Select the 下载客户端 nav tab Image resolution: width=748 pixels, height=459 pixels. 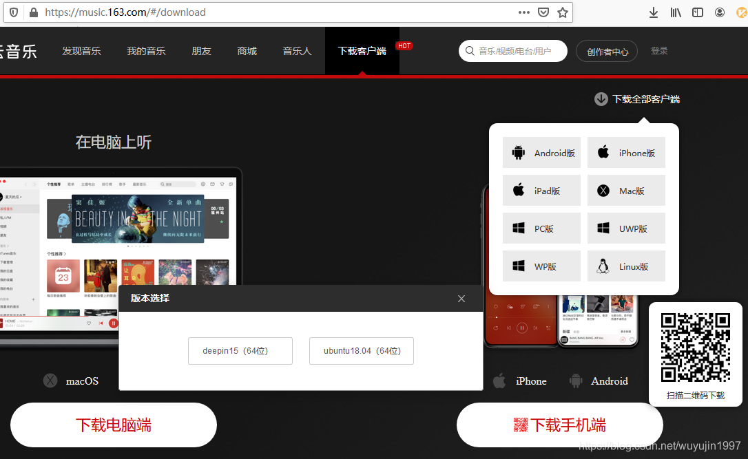click(x=362, y=51)
